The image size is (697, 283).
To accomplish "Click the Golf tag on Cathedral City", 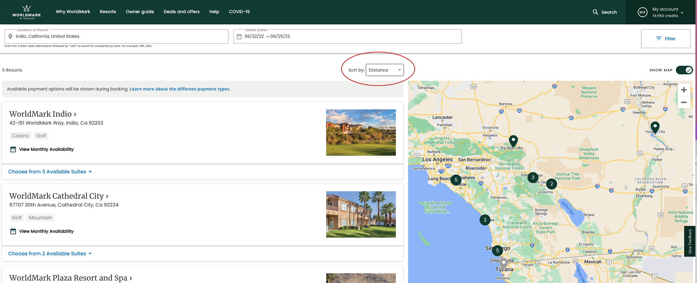I will 17,218.
